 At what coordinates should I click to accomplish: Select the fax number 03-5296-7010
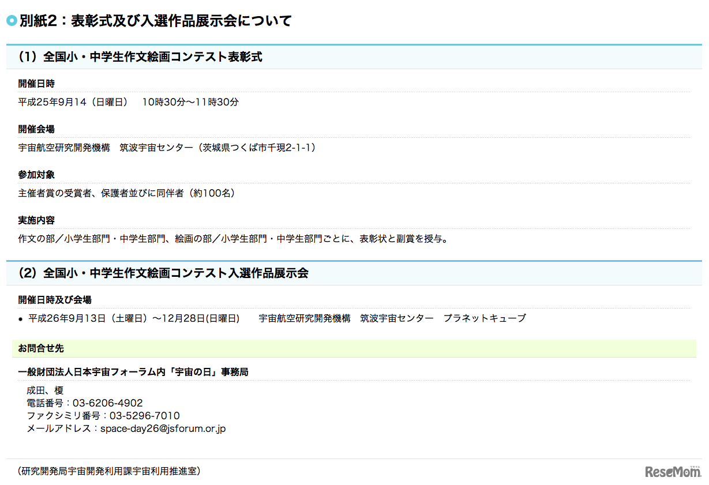pyautogui.click(x=144, y=416)
